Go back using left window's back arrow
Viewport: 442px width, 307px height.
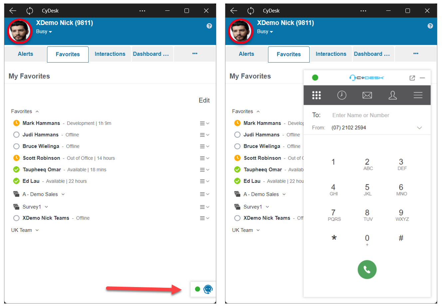13,11
